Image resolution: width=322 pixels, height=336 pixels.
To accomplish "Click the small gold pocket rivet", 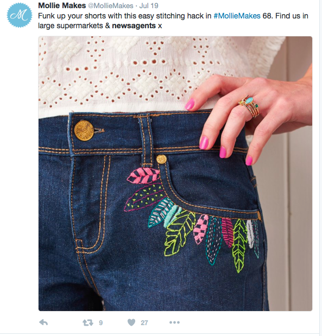I will pyautogui.click(x=161, y=159).
